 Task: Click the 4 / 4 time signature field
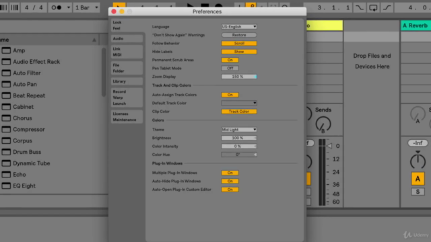34,7
